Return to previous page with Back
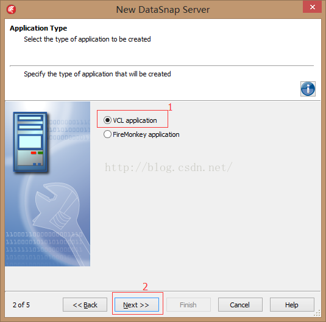The height and width of the screenshot is (322, 326). [85, 305]
